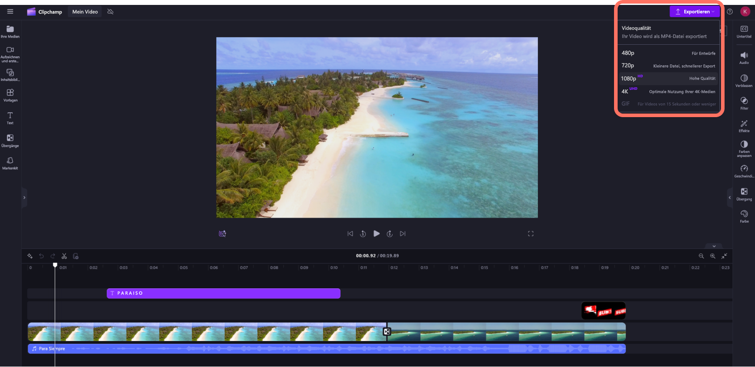Click the playhead timeline marker
This screenshot has height=367, width=755.
[55, 265]
